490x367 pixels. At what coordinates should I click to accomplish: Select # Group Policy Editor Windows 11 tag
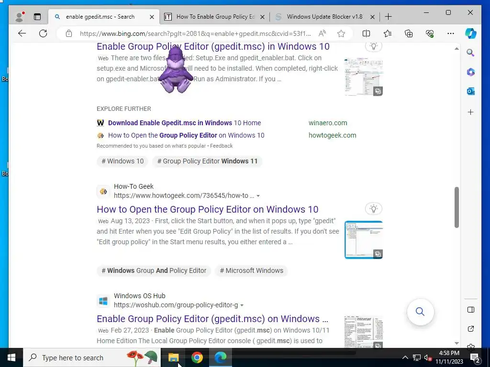[208, 161]
